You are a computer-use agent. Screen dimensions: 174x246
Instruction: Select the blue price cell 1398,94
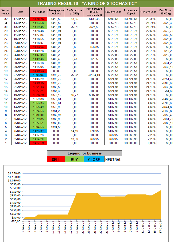click(38, 75)
